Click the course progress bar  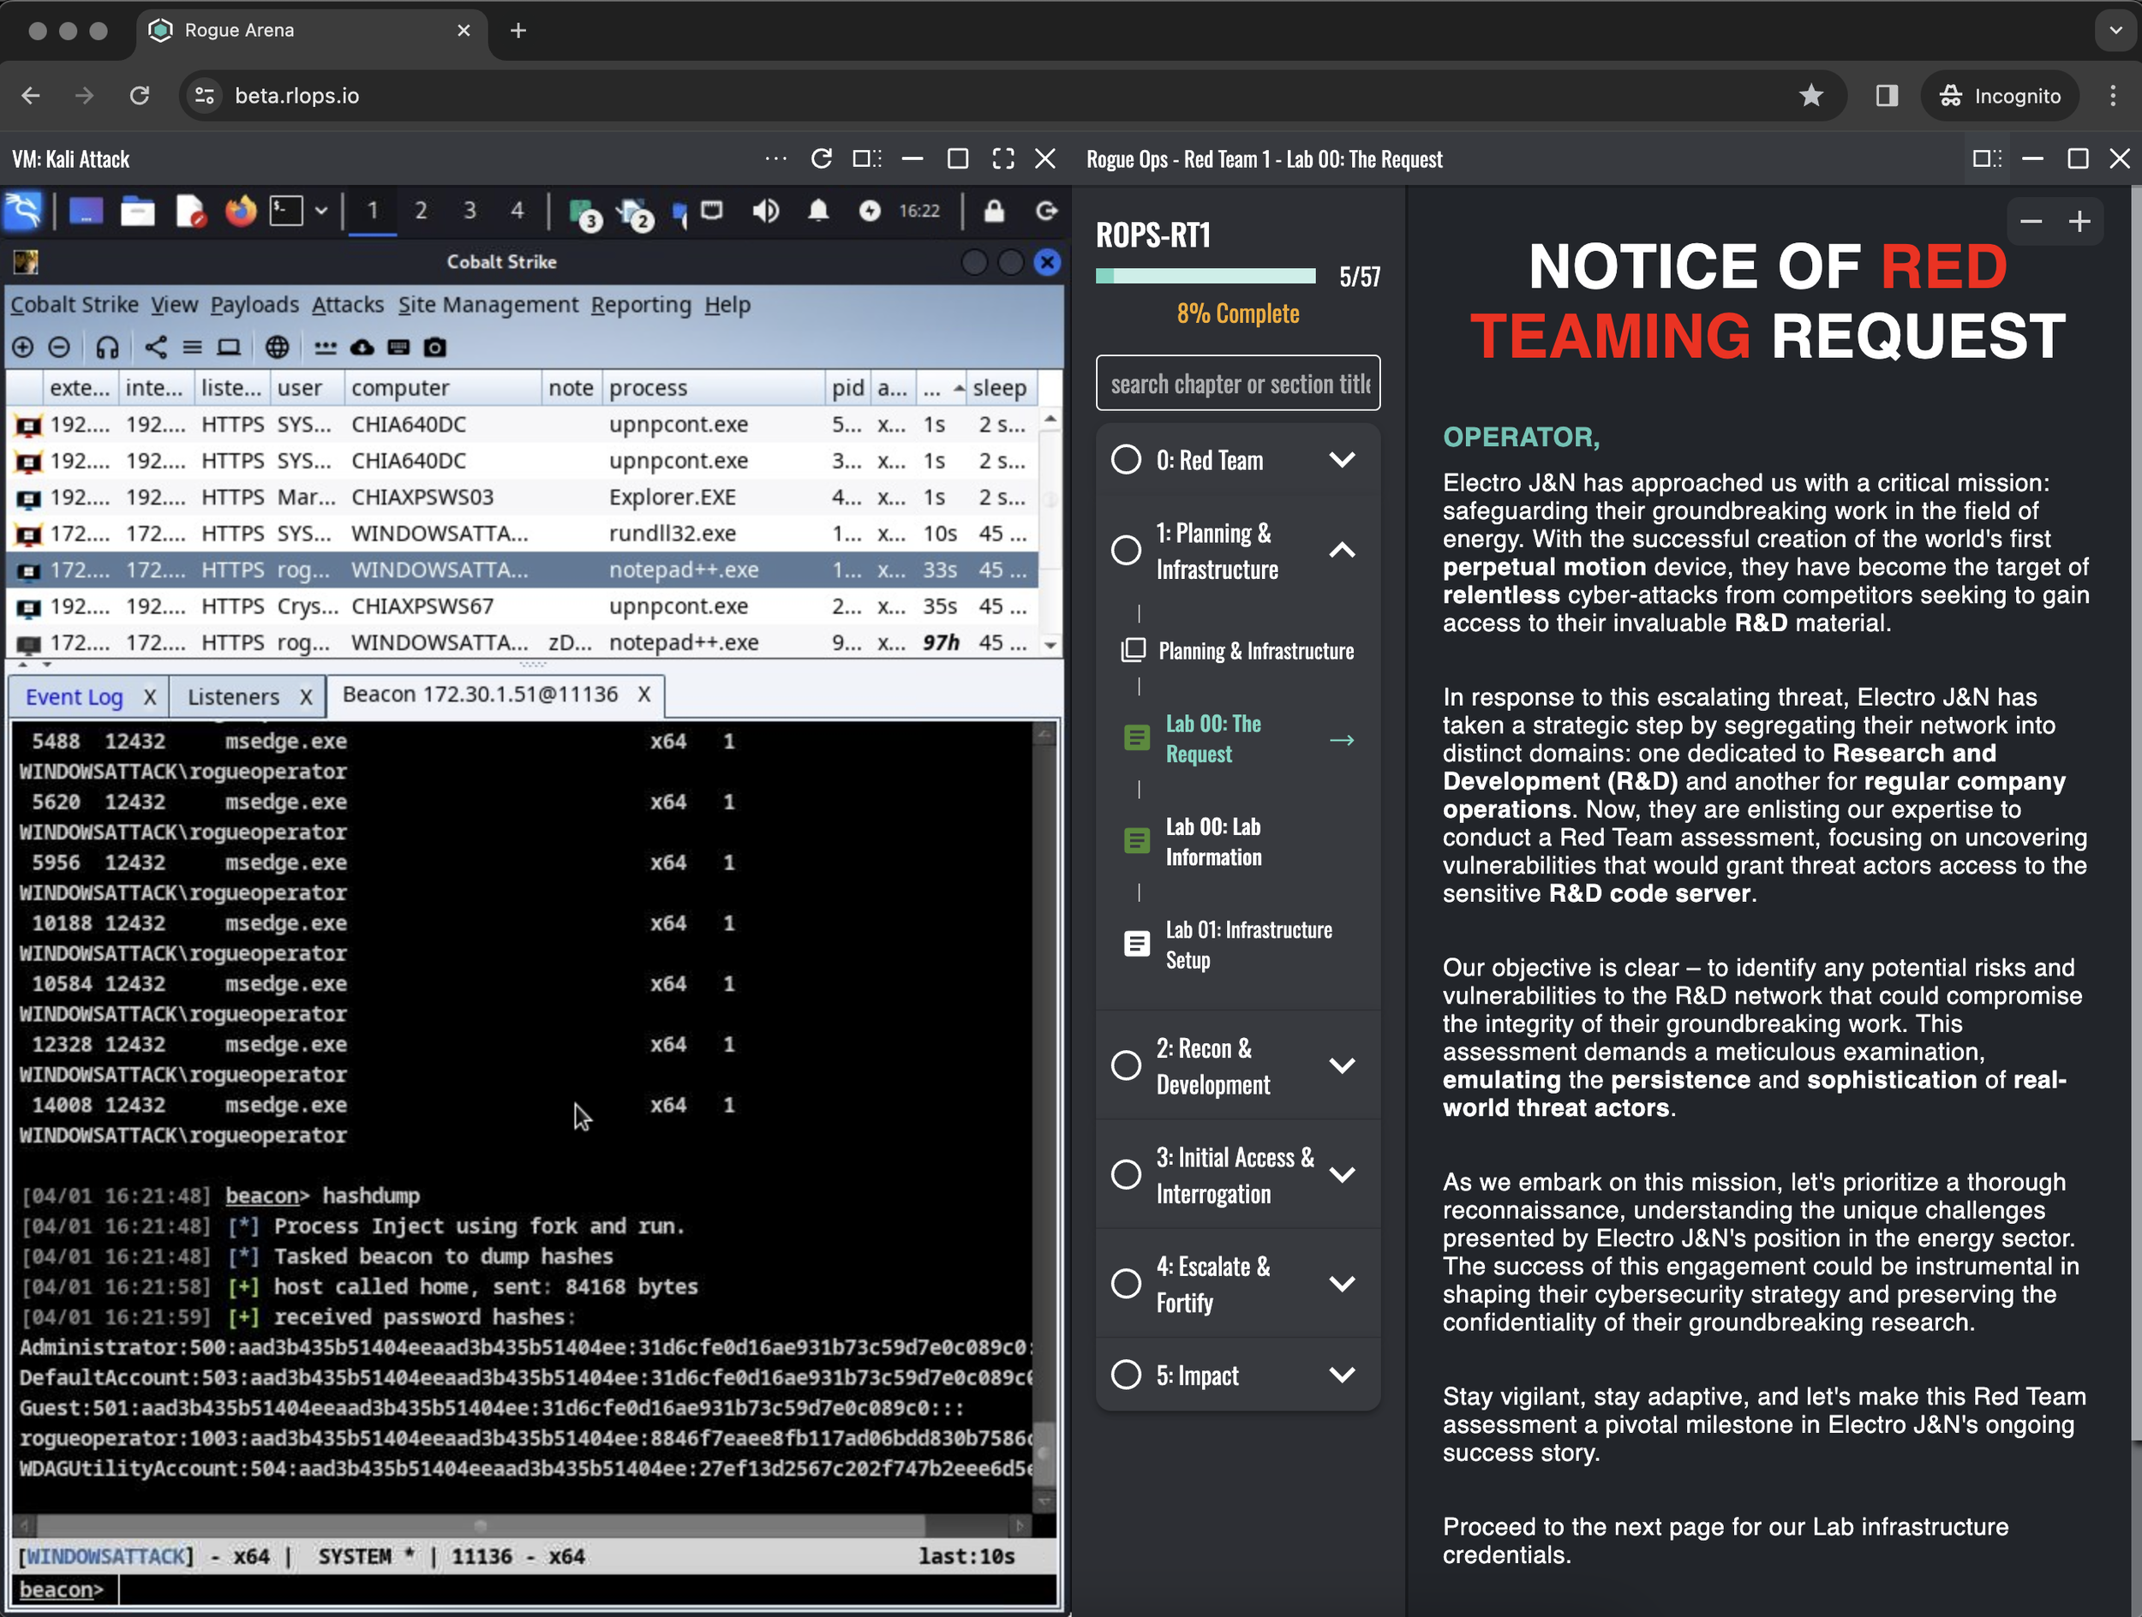tap(1205, 277)
